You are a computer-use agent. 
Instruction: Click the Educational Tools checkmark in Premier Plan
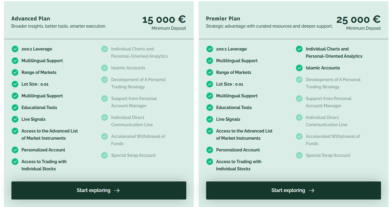pyautogui.click(x=210, y=108)
